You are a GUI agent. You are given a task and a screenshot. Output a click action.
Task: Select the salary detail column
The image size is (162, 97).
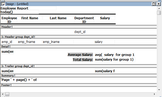(105, 42)
